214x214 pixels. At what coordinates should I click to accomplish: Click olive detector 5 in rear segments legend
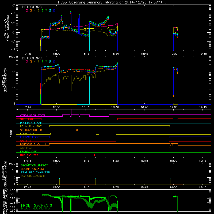pos(39,62)
